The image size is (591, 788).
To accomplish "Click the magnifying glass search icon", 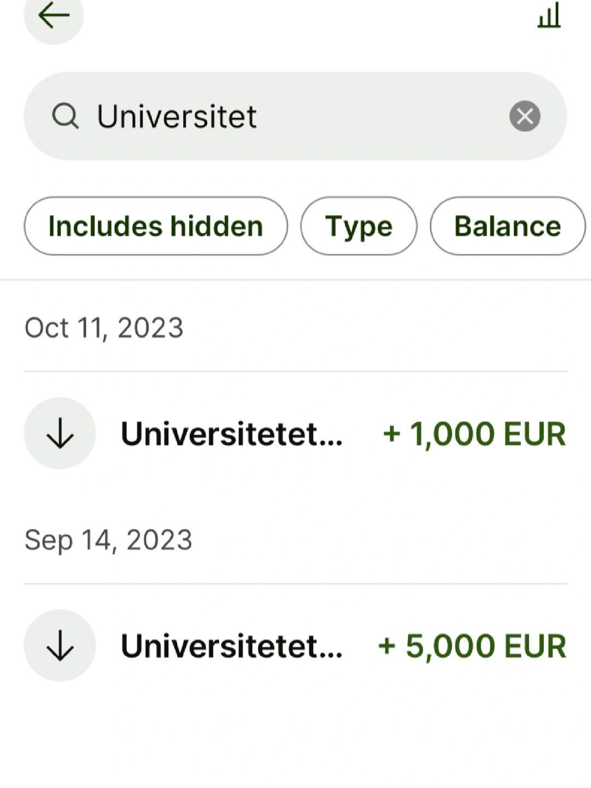I will tap(65, 116).
